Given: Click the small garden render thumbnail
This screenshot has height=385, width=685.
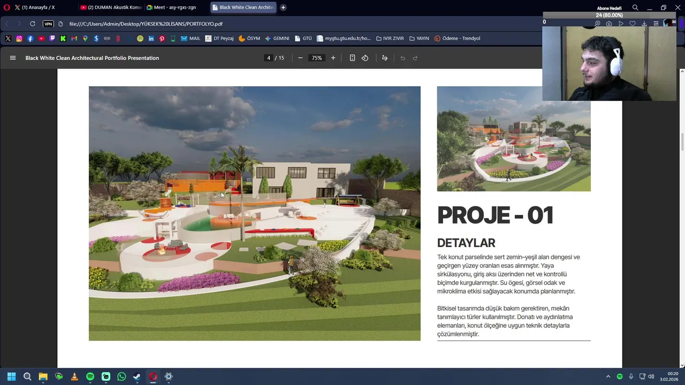Looking at the screenshot, I should tap(514, 138).
